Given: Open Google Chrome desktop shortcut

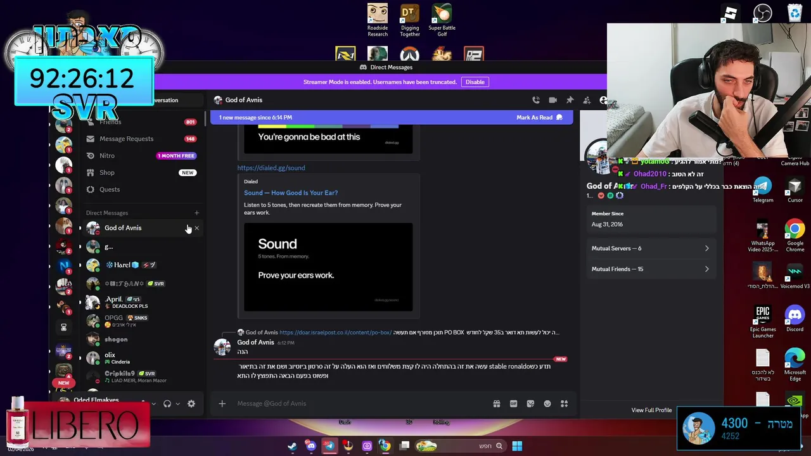Looking at the screenshot, I should pyautogui.click(x=795, y=236).
